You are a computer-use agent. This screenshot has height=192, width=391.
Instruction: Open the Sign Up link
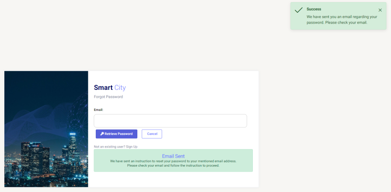coord(132,147)
